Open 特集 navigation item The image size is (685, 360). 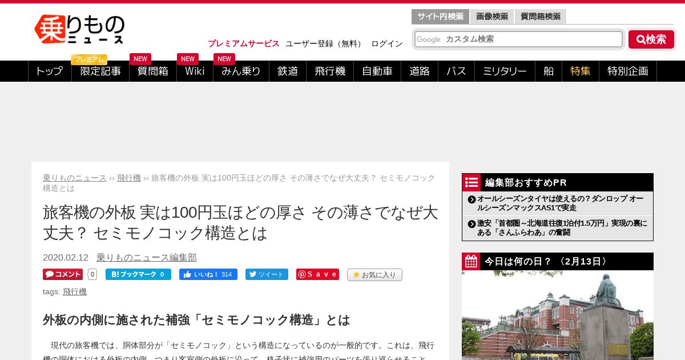point(581,71)
